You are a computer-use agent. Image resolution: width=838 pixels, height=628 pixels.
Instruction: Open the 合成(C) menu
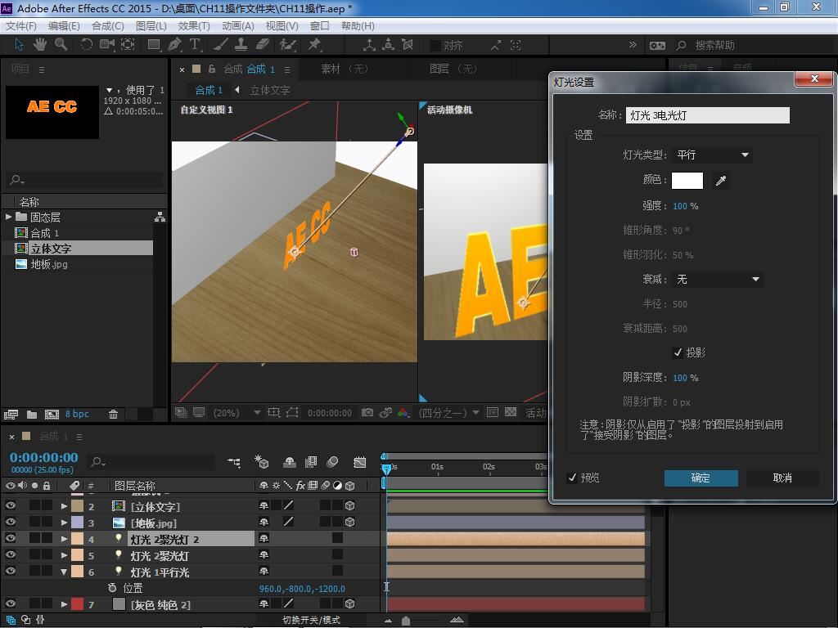107,25
